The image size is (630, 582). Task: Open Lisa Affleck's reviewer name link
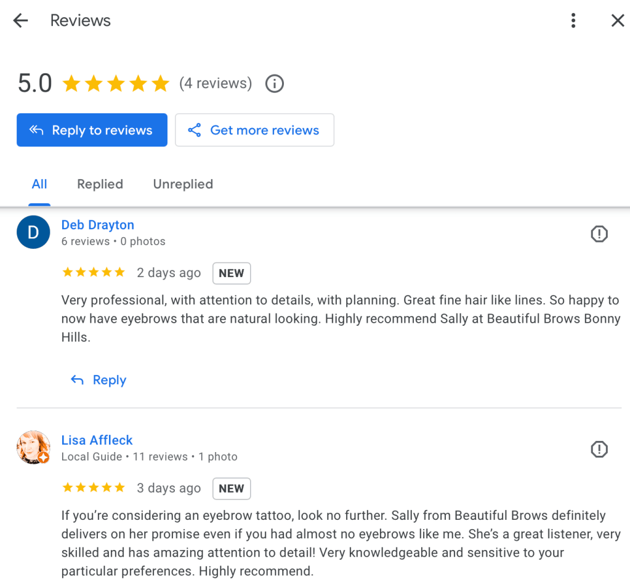[x=97, y=440]
